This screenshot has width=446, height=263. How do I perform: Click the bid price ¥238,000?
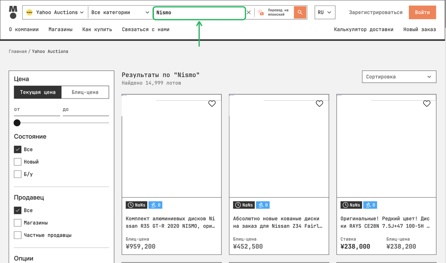click(355, 246)
